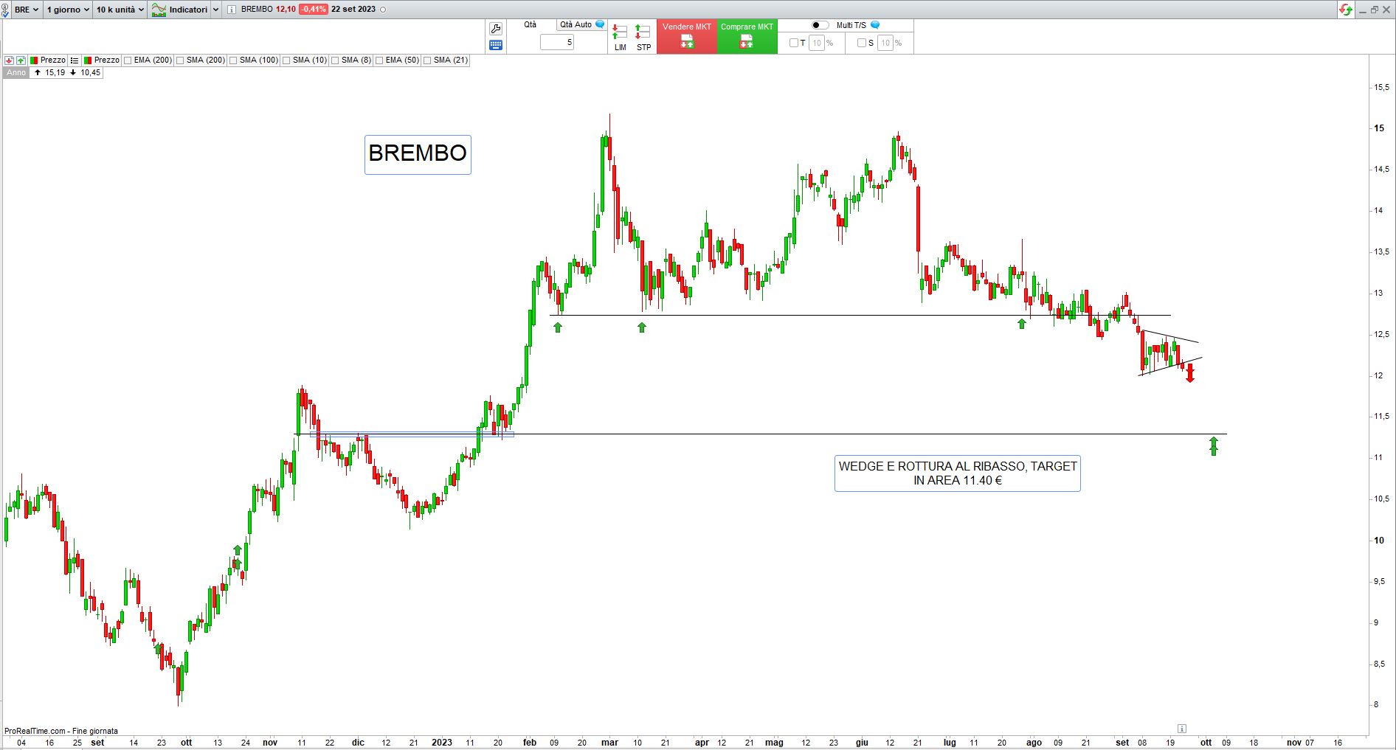Viewport: 1396px width, 750px height.
Task: Switch on the Multi T/S toggle
Action: pyautogui.click(x=820, y=25)
